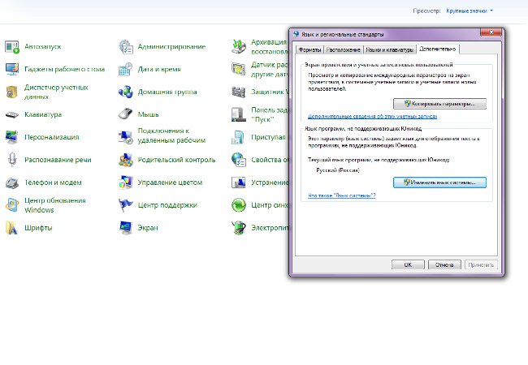Select the Дополнительно tab
This screenshot has height=365, width=528.
coord(438,49)
